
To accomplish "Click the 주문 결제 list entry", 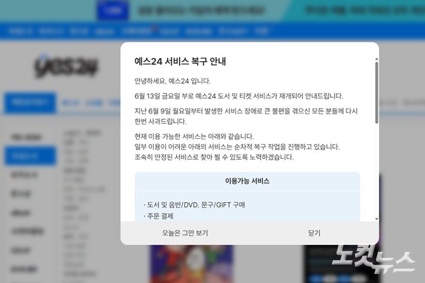I will (159, 216).
